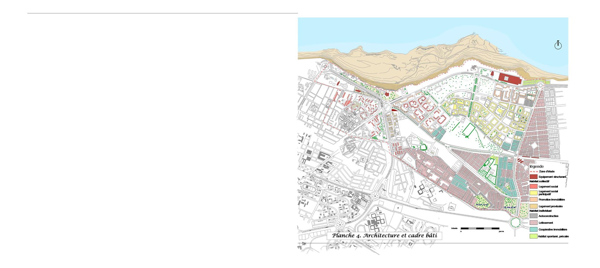The height and width of the screenshot is (268, 600).
Task: Click the Habitat individuel legend heading
Action: 541,211
